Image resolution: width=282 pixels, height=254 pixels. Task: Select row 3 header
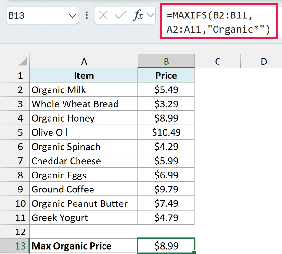point(15,104)
